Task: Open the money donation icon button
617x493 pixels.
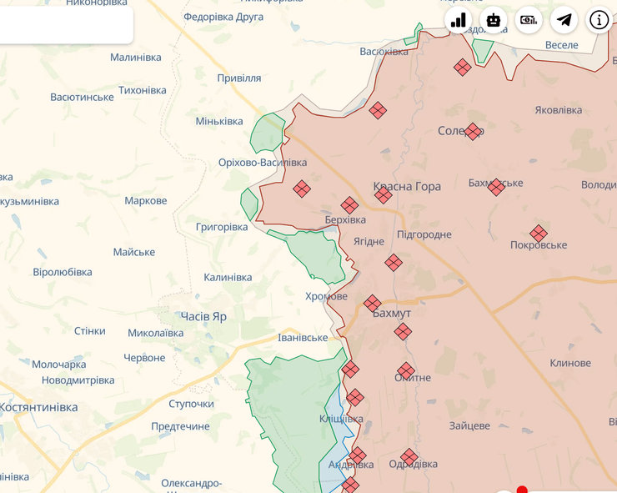Action: 529,20
